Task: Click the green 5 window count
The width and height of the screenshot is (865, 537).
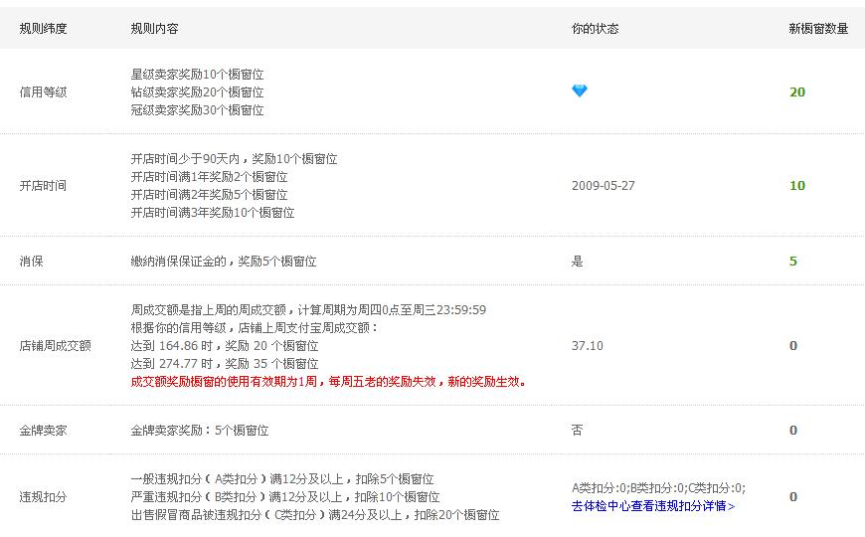Action: click(x=793, y=262)
